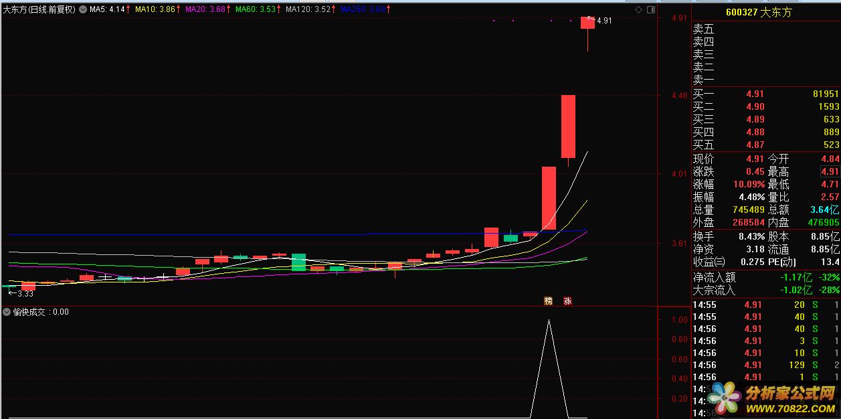Click the 14:56 tick with volume 129
The image size is (841, 419).
click(x=765, y=365)
